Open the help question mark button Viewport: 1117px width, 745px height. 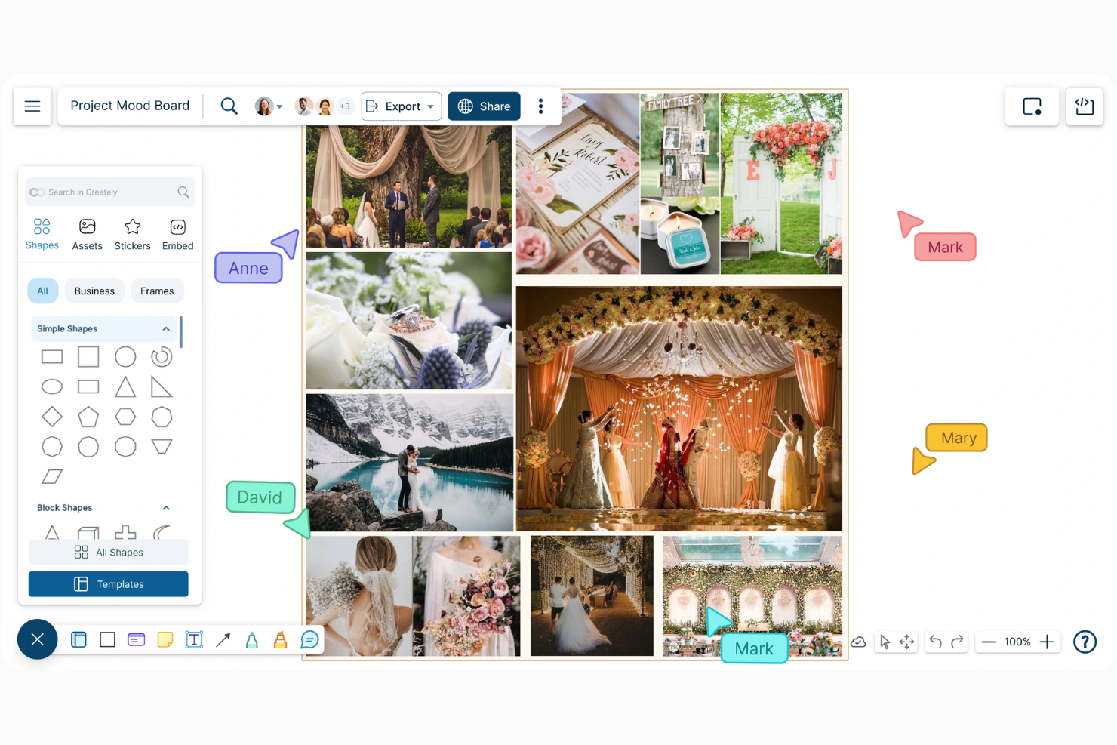(1085, 642)
